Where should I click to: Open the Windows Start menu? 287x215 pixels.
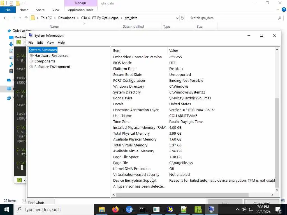click(7, 209)
